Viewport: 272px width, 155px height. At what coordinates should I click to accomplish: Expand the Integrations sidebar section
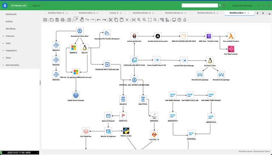tap(11, 50)
